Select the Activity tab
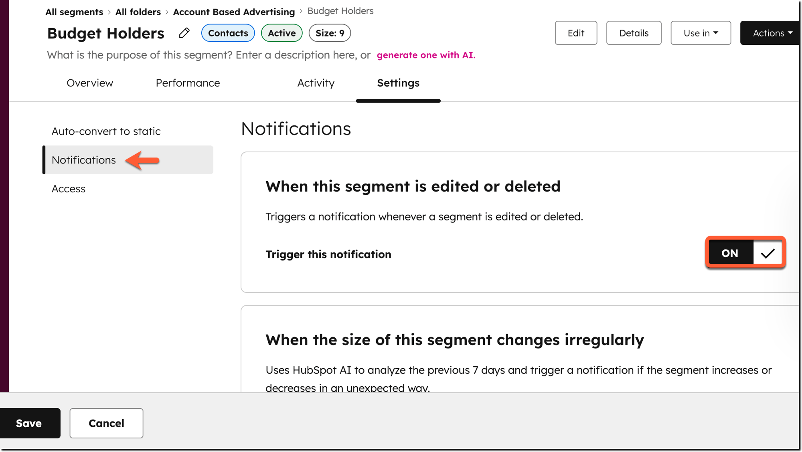The width and height of the screenshot is (802, 452). pyautogui.click(x=316, y=83)
